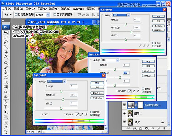Click the delete layer trash icon
The image size is (172, 136).
[x=164, y=128]
